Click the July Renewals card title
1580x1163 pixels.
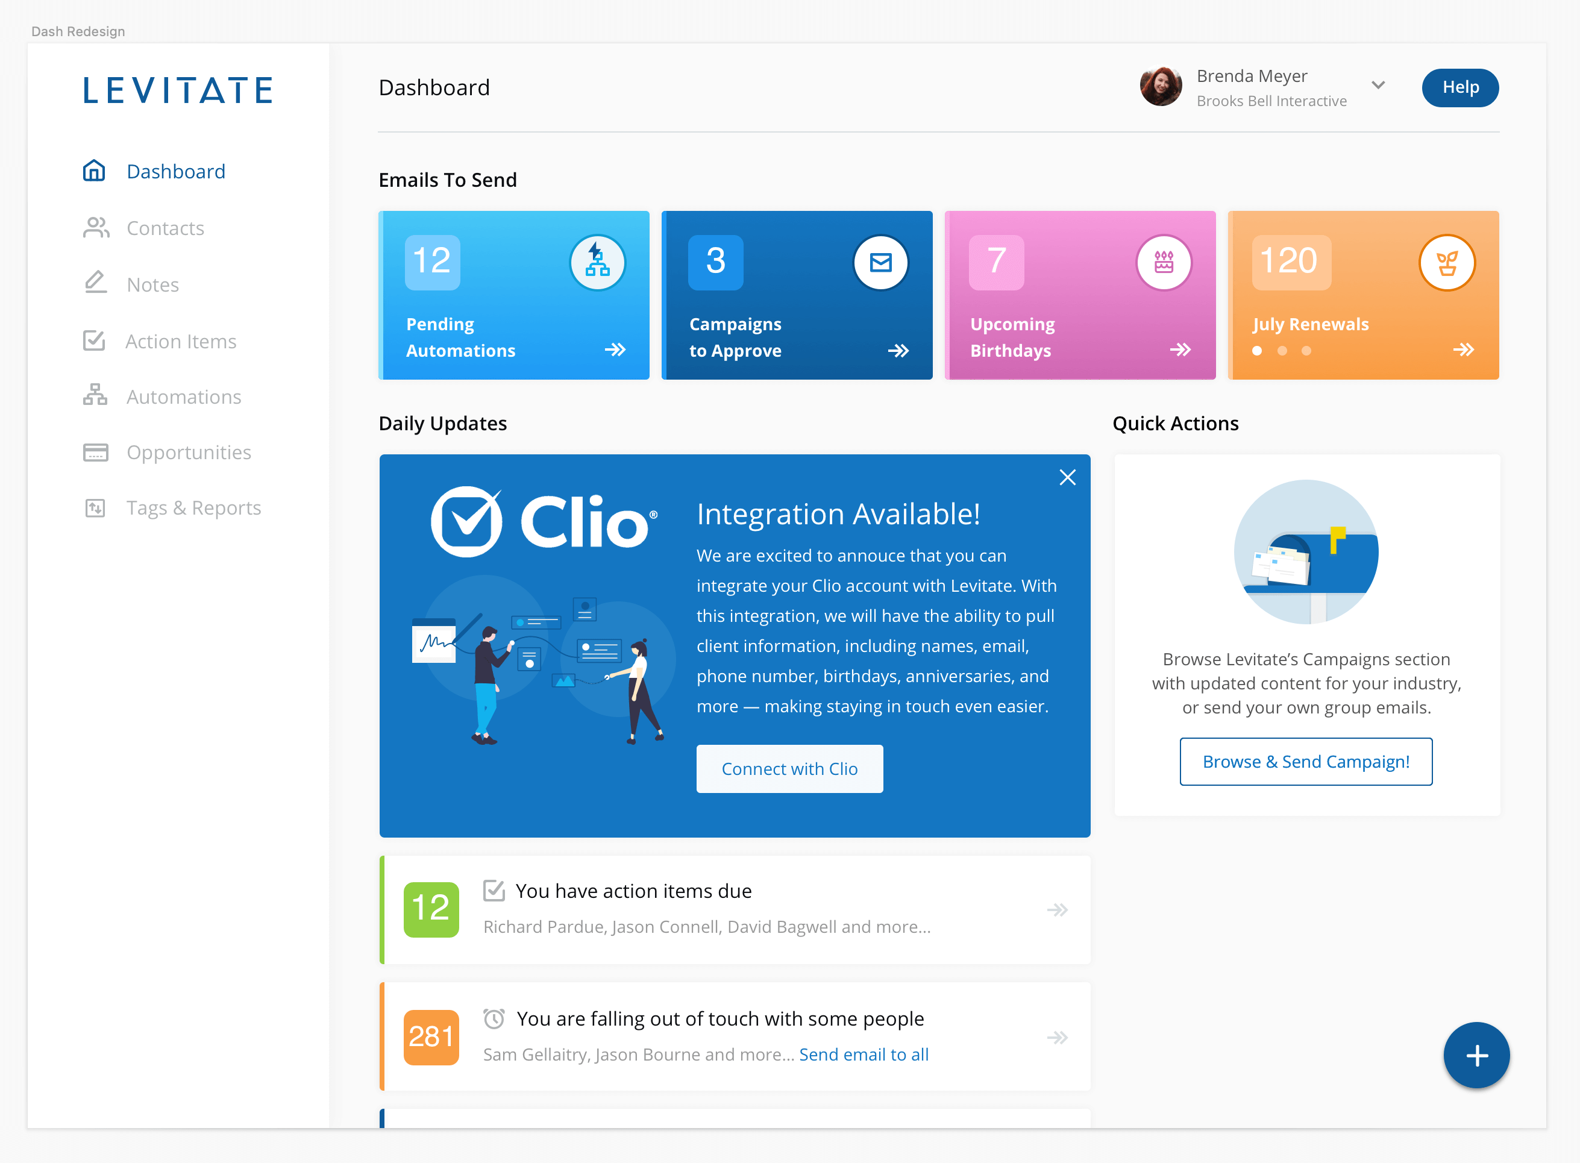tap(1311, 324)
